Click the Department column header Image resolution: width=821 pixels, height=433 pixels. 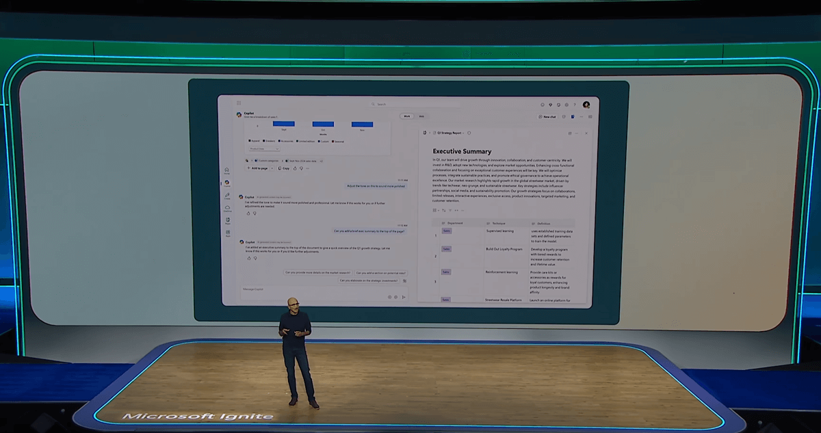[x=460, y=223]
